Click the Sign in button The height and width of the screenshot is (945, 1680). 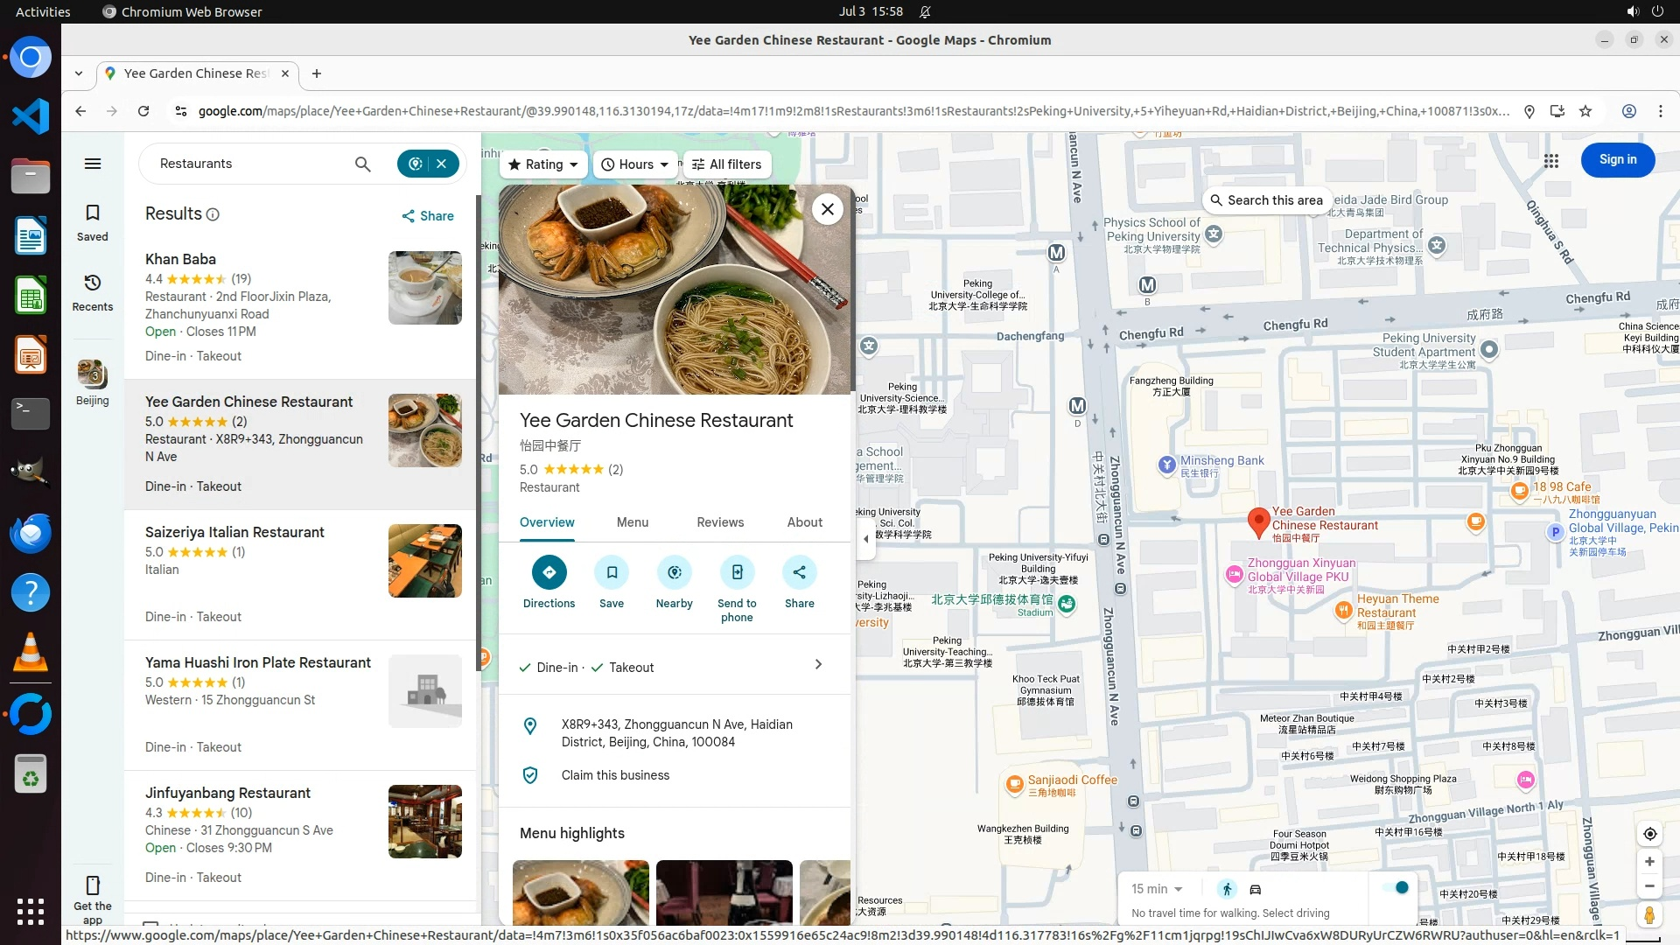coord(1617,160)
